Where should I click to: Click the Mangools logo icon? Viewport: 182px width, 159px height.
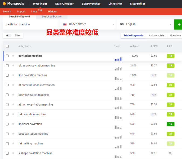point(4,4)
